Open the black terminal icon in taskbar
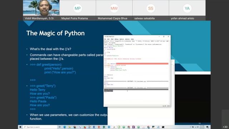Image resolution: width=229 pixels, height=129 pixels. point(163,127)
